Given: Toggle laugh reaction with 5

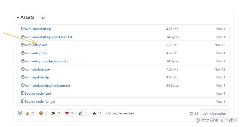Looking at the screenshot, I should click(43, 113).
